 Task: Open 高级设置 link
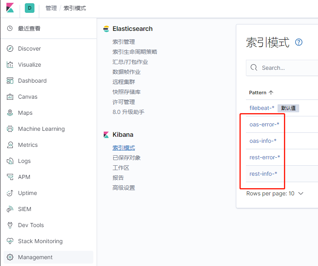[x=124, y=188]
